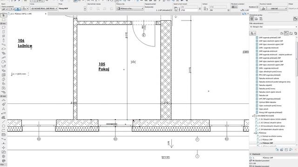Select Tabulka místností celkem schedule
The image size is (298, 167).
pyautogui.click(x=269, y=78)
